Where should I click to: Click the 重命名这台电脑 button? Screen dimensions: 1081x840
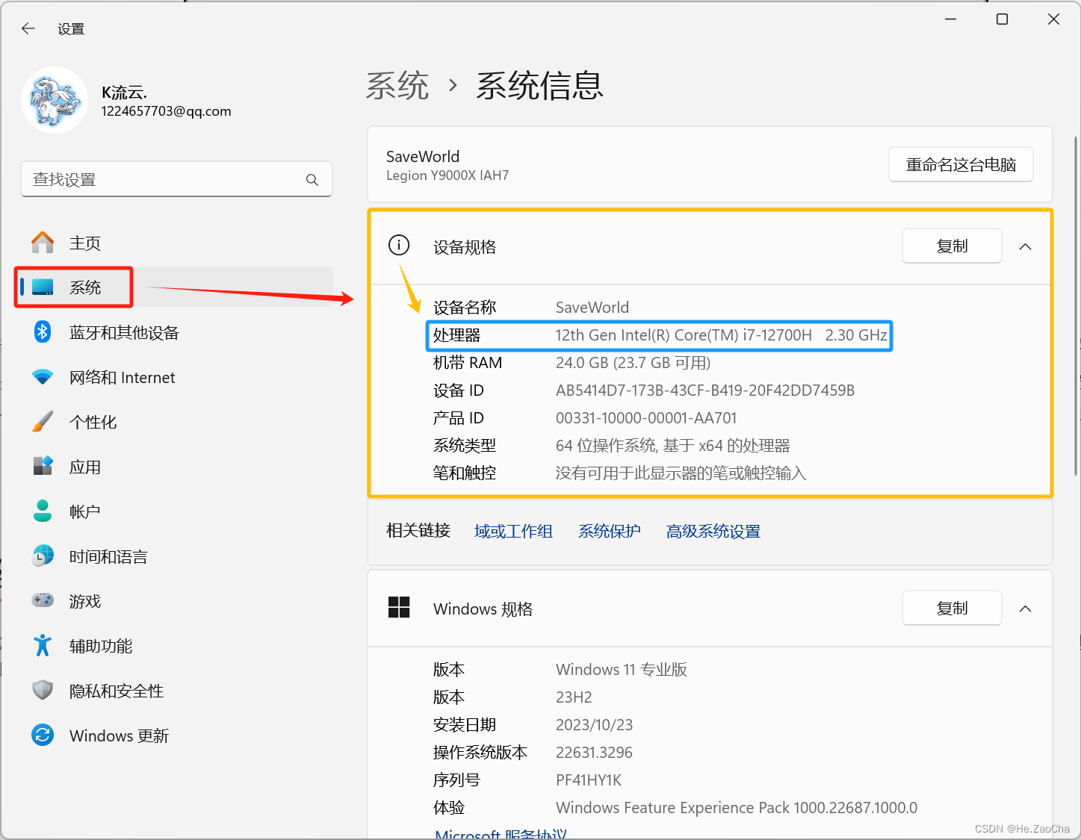pos(961,164)
